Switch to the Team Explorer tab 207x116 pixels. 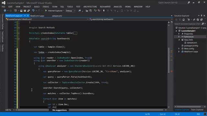[x=197, y=110]
